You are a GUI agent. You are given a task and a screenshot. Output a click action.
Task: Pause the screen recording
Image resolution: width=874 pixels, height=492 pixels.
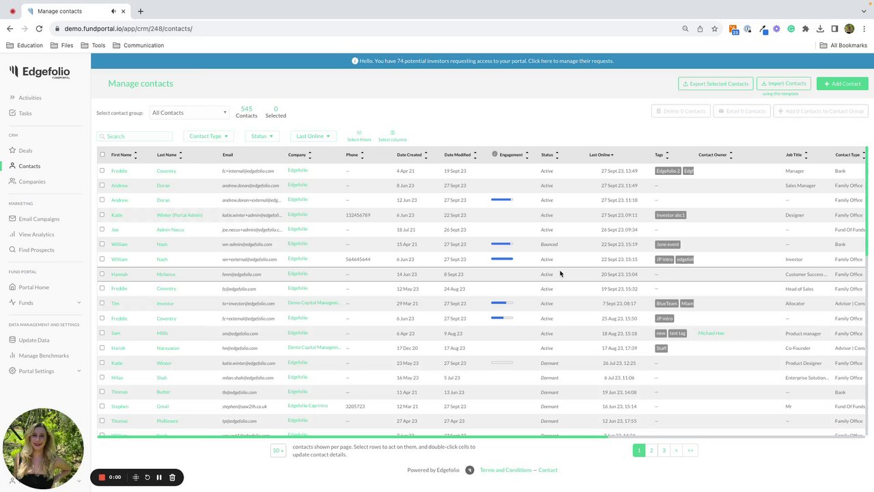pos(159,477)
